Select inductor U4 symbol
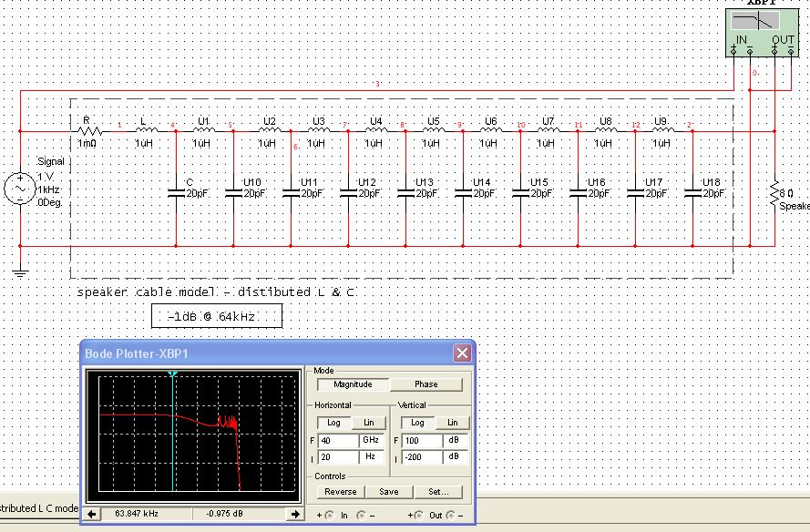810x532 pixels. (375, 130)
